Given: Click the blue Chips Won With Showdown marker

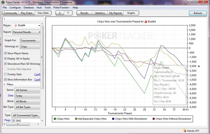Looking at the screenshot, I should [x=113, y=119].
